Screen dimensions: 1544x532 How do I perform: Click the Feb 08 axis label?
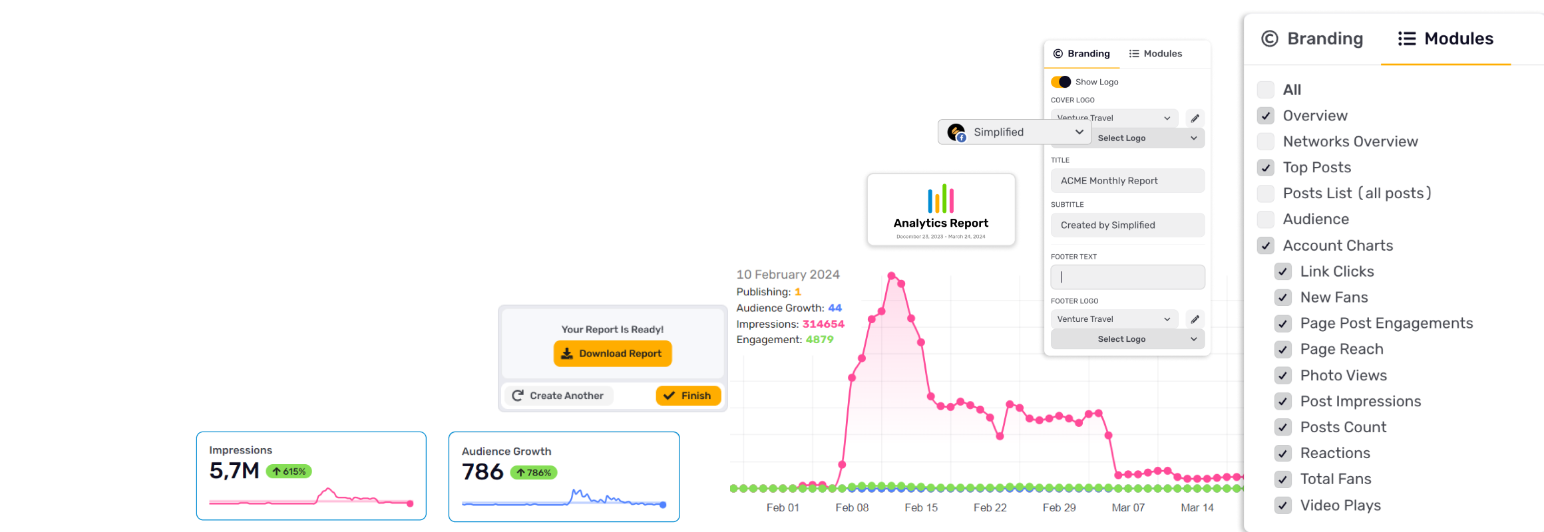[852, 508]
